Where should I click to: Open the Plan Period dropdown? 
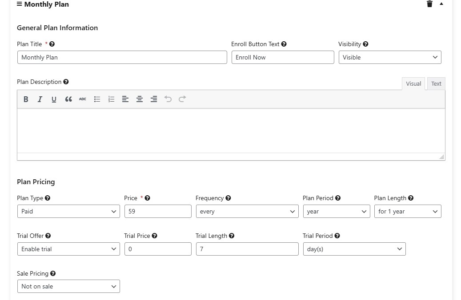(337, 211)
